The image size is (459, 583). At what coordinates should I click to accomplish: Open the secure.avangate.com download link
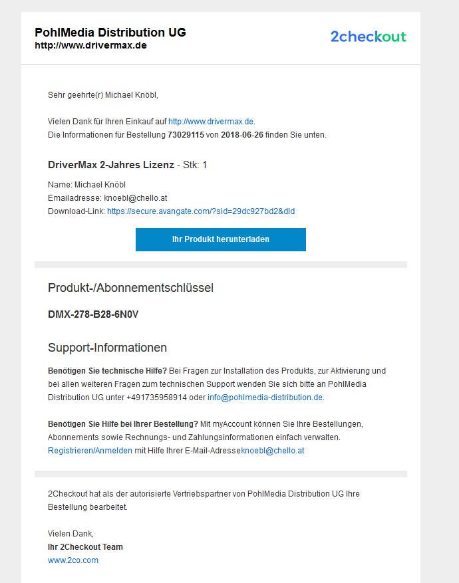tap(201, 211)
